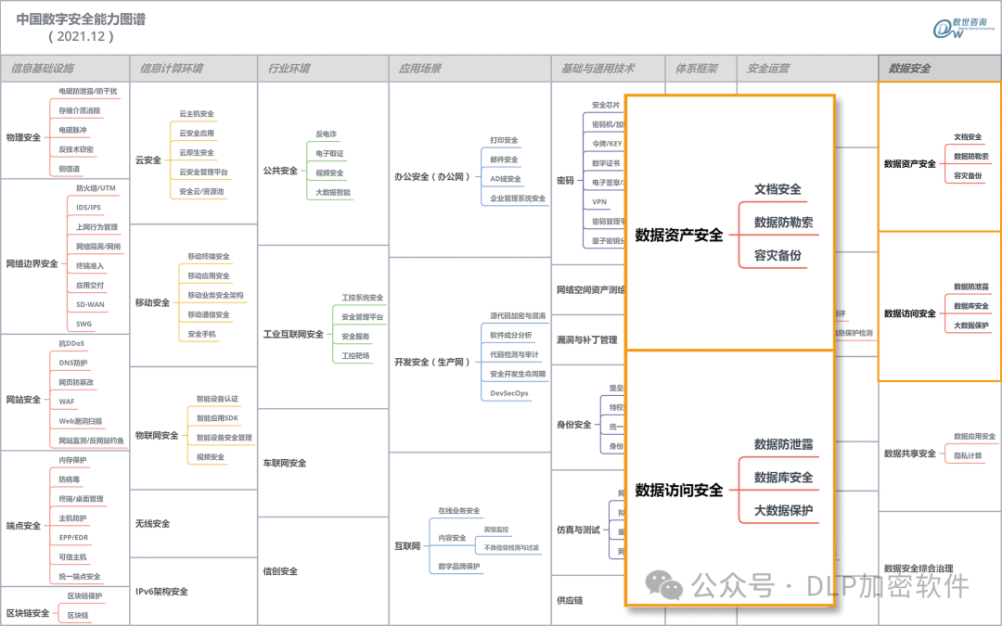Image resolution: width=1002 pixels, height=626 pixels.
Task: Click the 移动终端安全 leaf
Action: click(209, 256)
